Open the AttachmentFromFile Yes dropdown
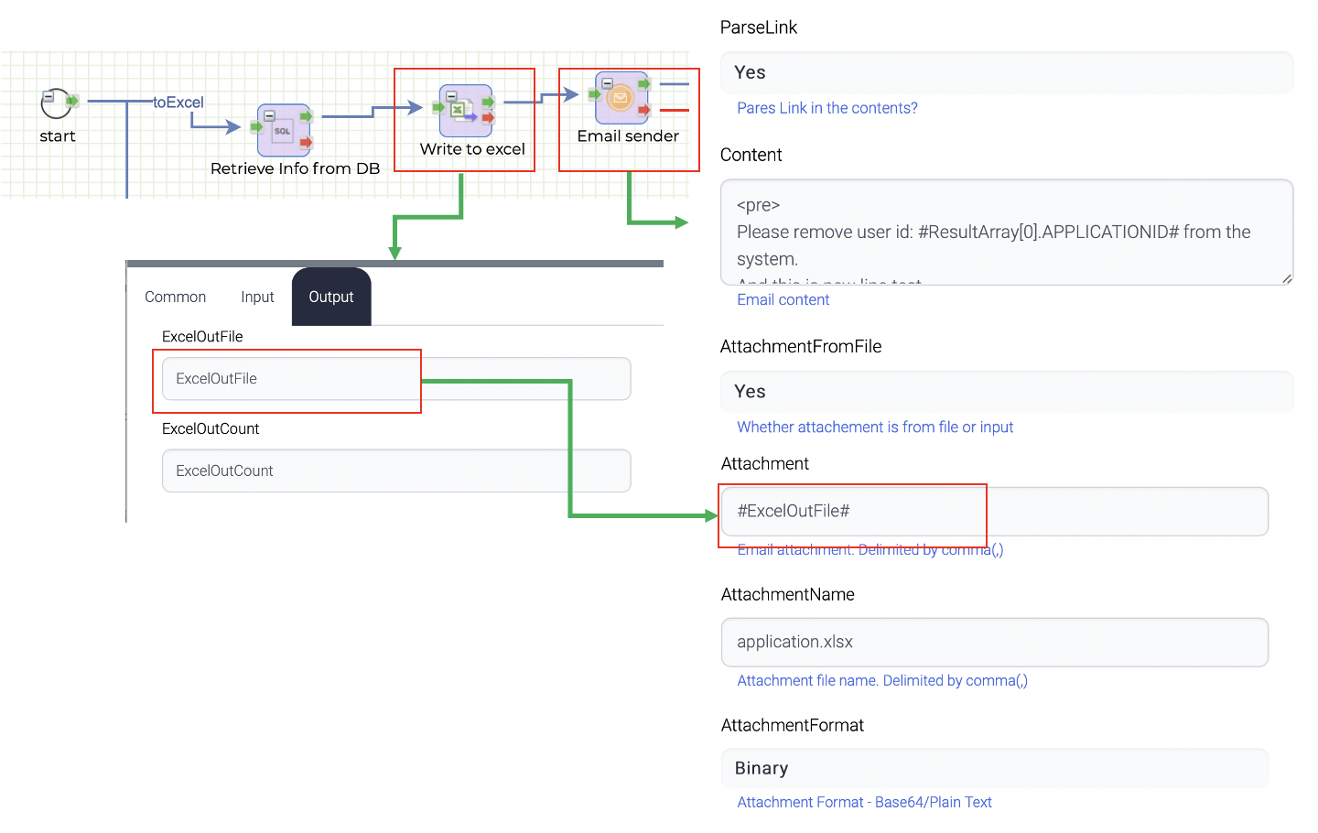 coord(1007,392)
